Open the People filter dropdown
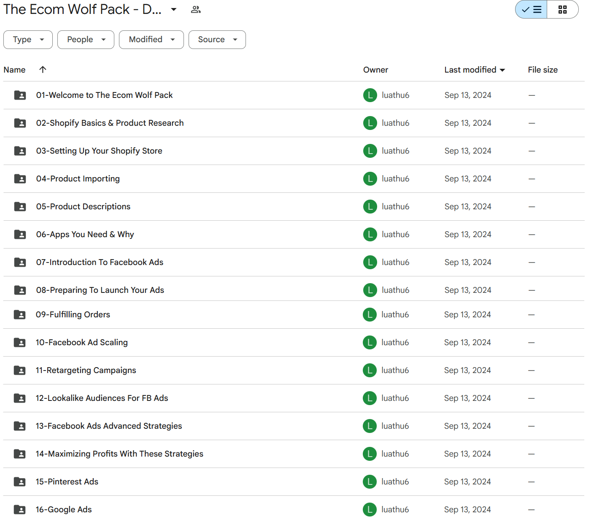 (86, 40)
